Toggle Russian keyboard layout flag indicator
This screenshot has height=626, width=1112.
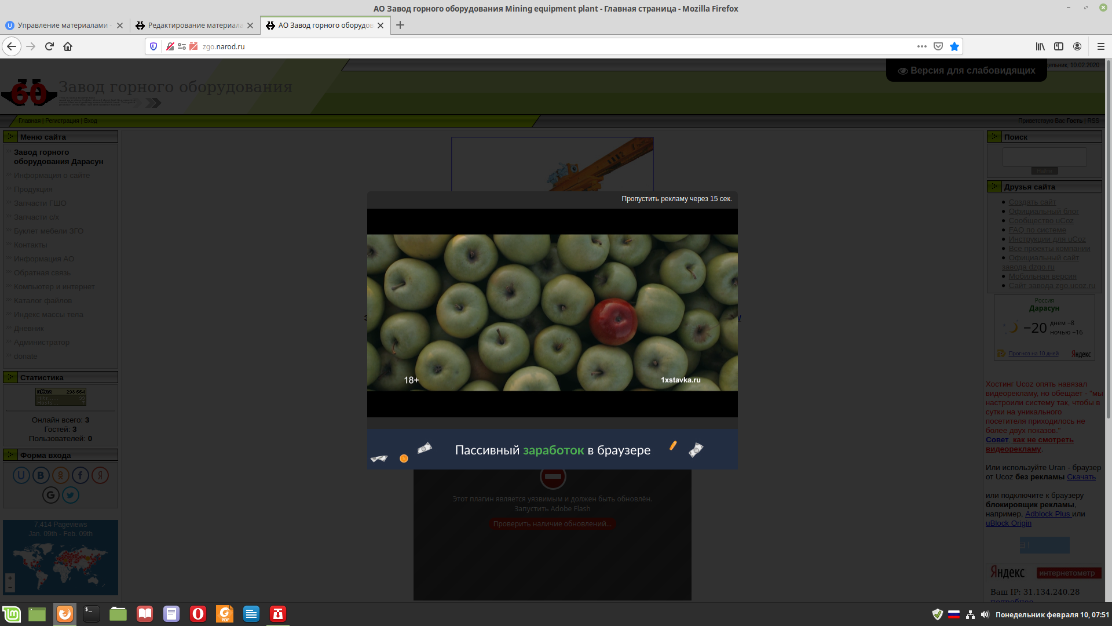(954, 614)
